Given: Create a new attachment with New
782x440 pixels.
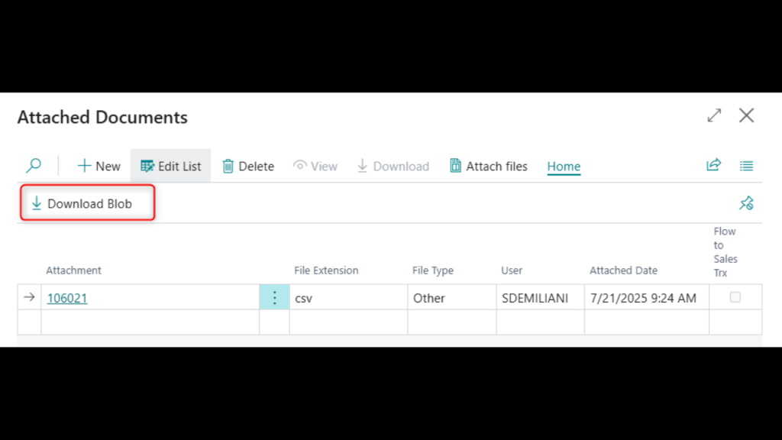Looking at the screenshot, I should click(x=99, y=166).
